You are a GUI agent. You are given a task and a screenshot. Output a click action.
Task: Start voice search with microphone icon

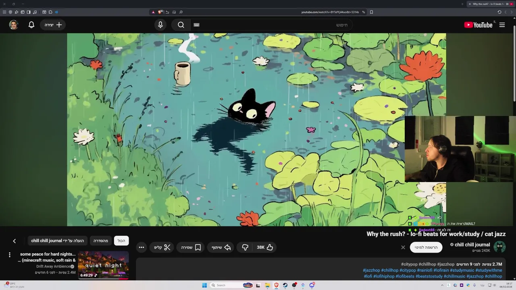pos(160,25)
